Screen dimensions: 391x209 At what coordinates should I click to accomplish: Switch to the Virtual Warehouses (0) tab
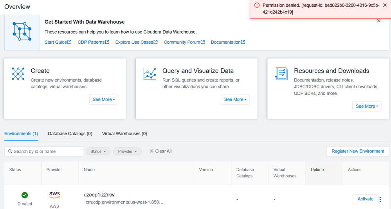[125, 134]
